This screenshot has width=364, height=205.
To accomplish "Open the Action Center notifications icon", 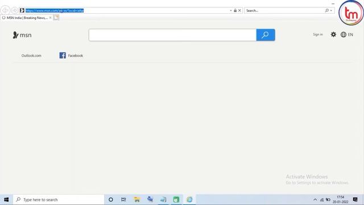I will click(355, 200).
